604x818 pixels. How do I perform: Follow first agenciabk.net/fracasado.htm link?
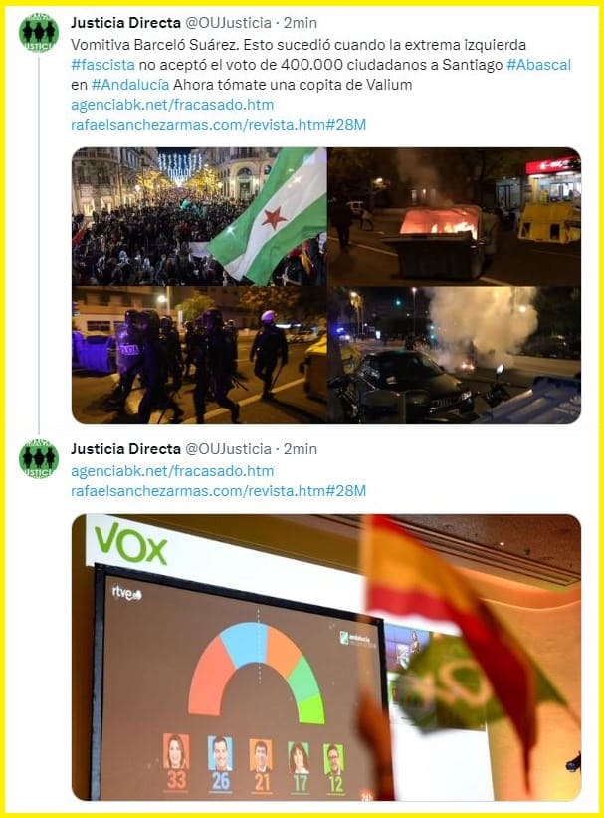(x=172, y=105)
